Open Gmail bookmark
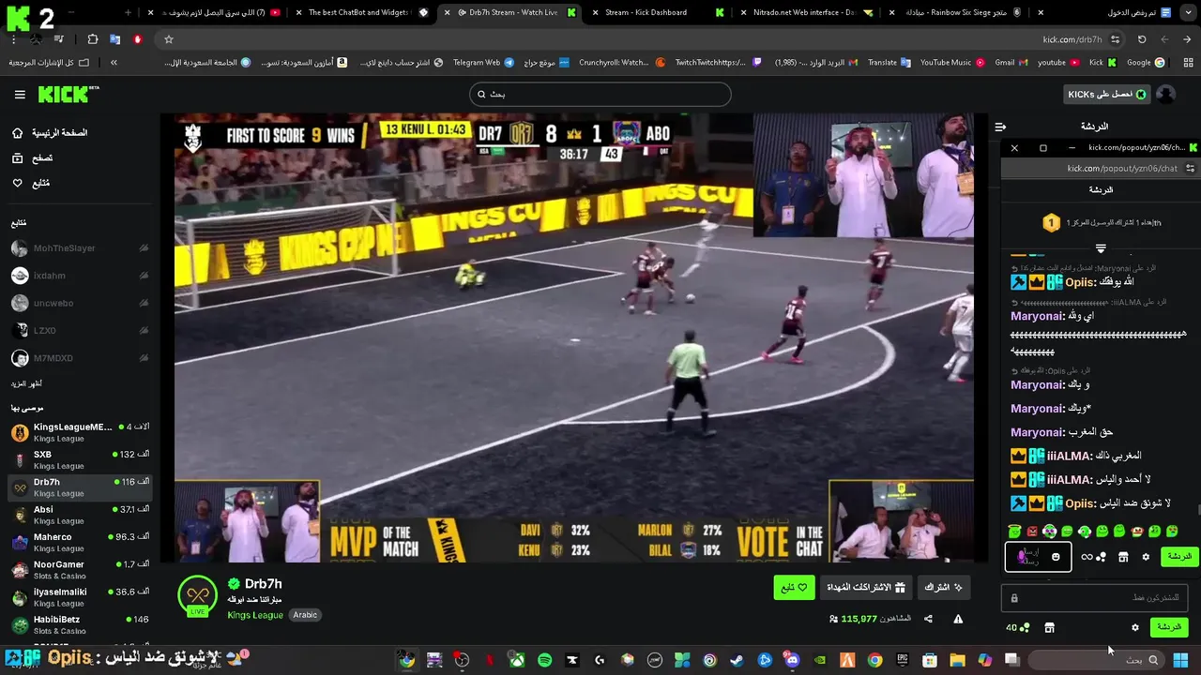 [1011, 63]
